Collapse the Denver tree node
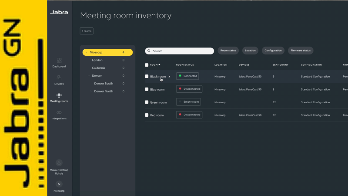Screen dimensions: 348x196 click(x=88, y=76)
